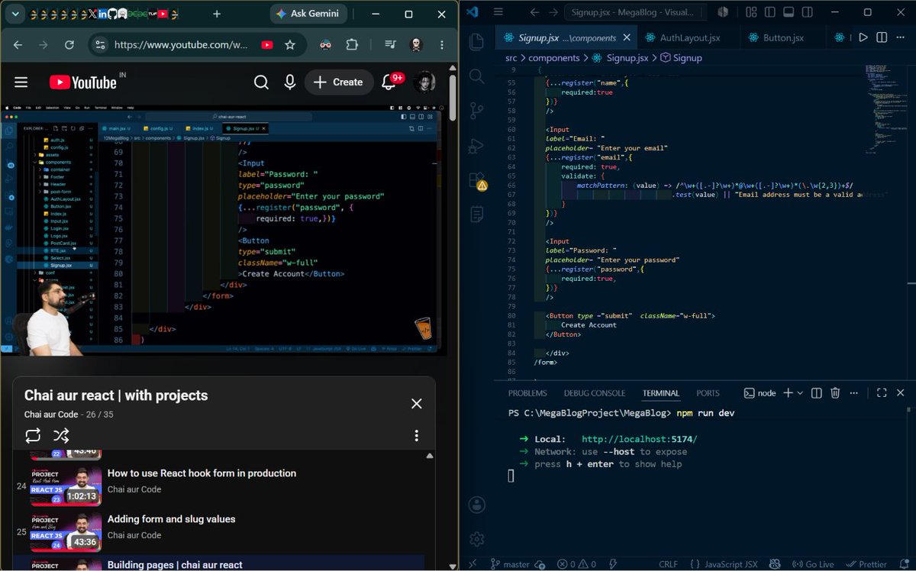The width and height of the screenshot is (916, 571).
Task: Click the Chrome address bar URL
Action: click(181, 45)
